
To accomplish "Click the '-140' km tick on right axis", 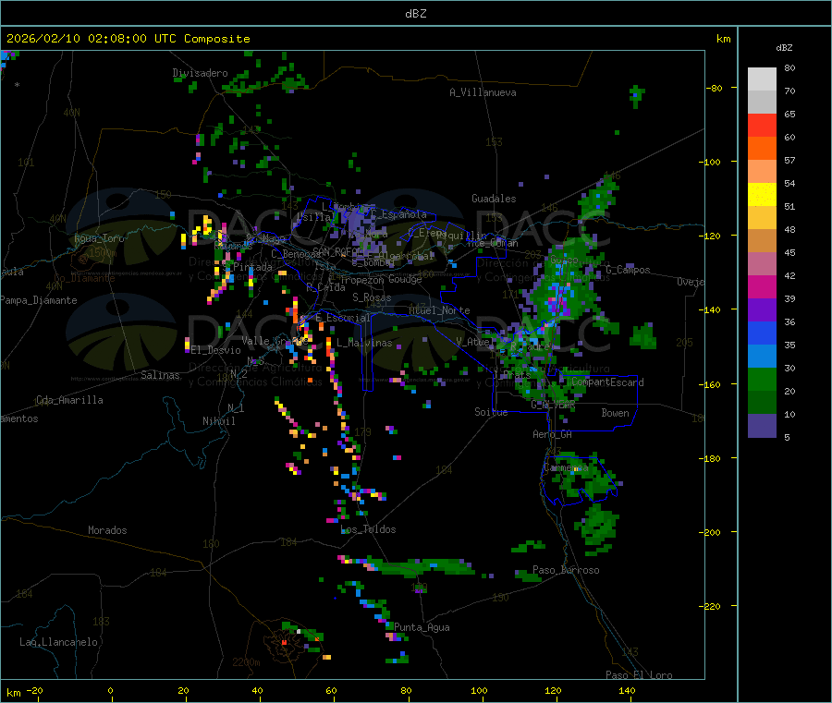I will 709,309.
